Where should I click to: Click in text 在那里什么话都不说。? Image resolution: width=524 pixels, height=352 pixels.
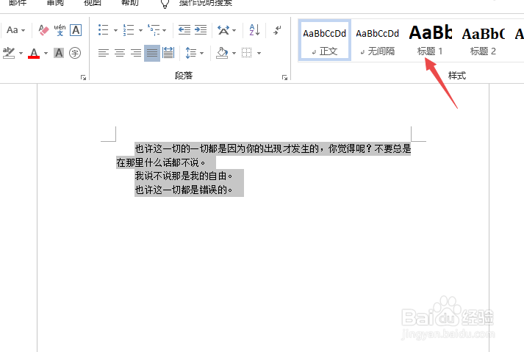[161, 162]
